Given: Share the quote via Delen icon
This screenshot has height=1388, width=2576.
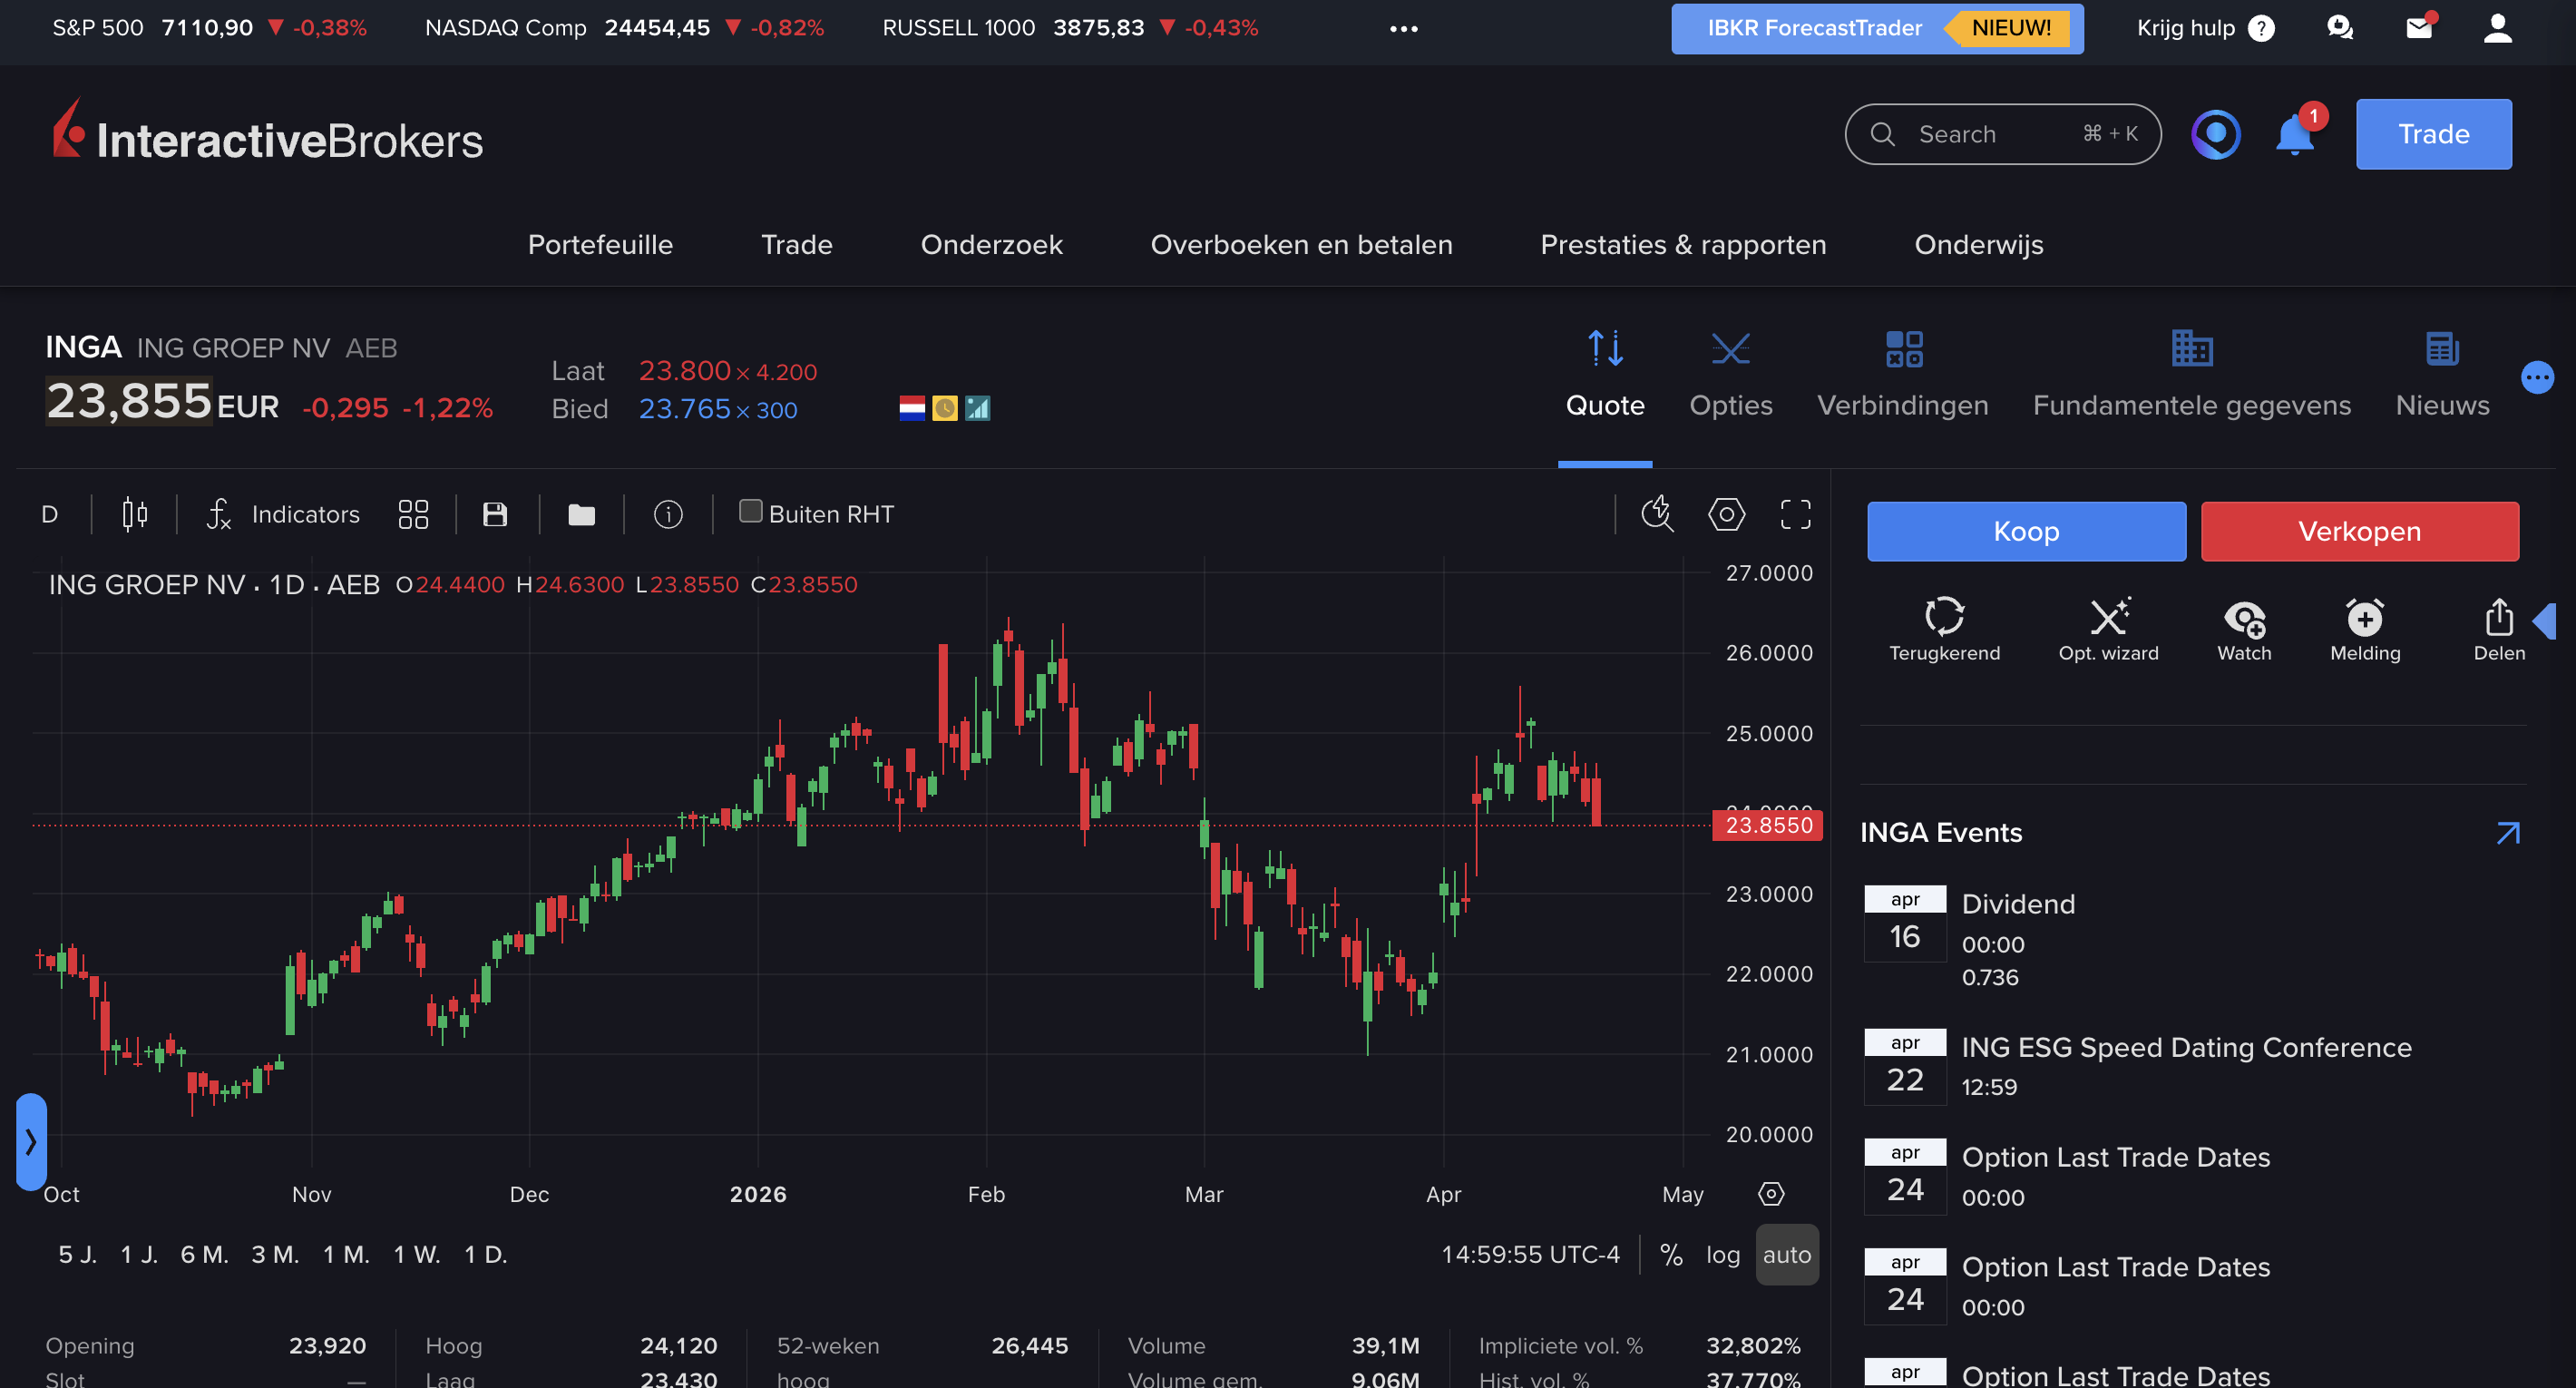Looking at the screenshot, I should 2499,630.
